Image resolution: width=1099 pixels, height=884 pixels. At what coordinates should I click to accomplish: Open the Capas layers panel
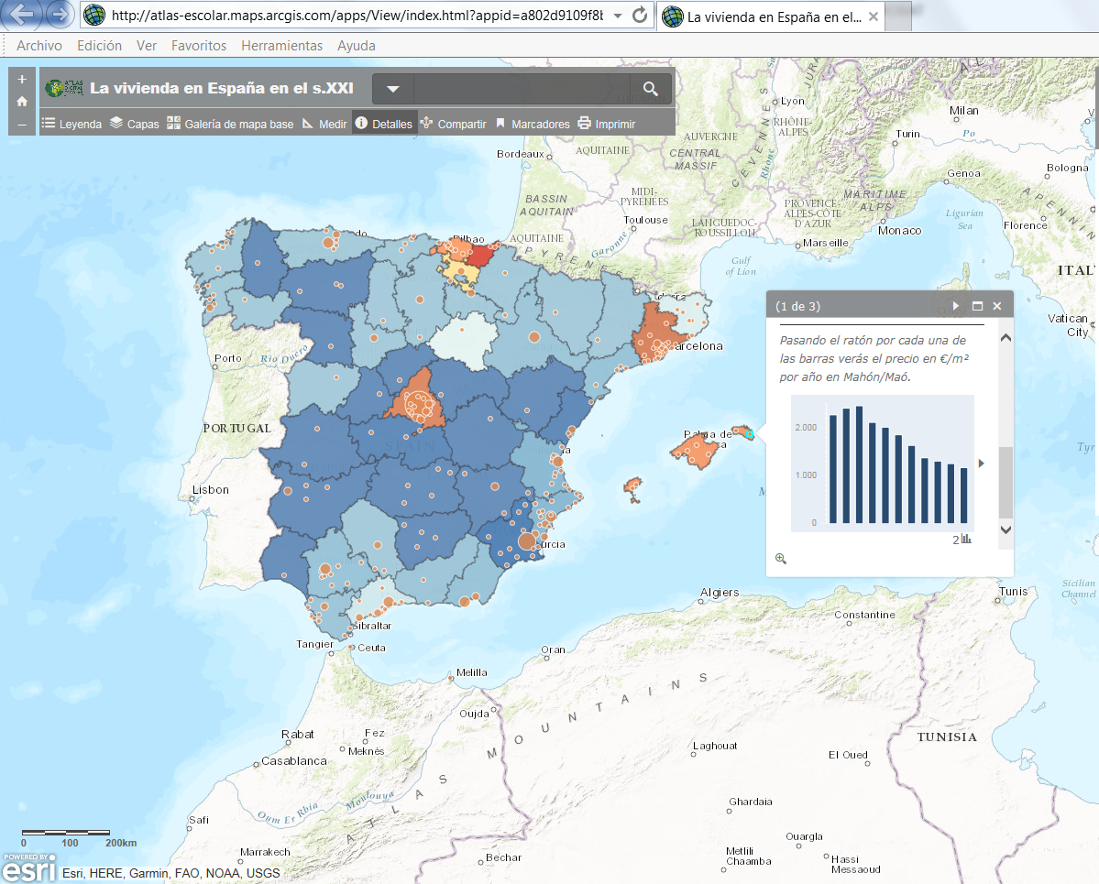click(x=135, y=124)
